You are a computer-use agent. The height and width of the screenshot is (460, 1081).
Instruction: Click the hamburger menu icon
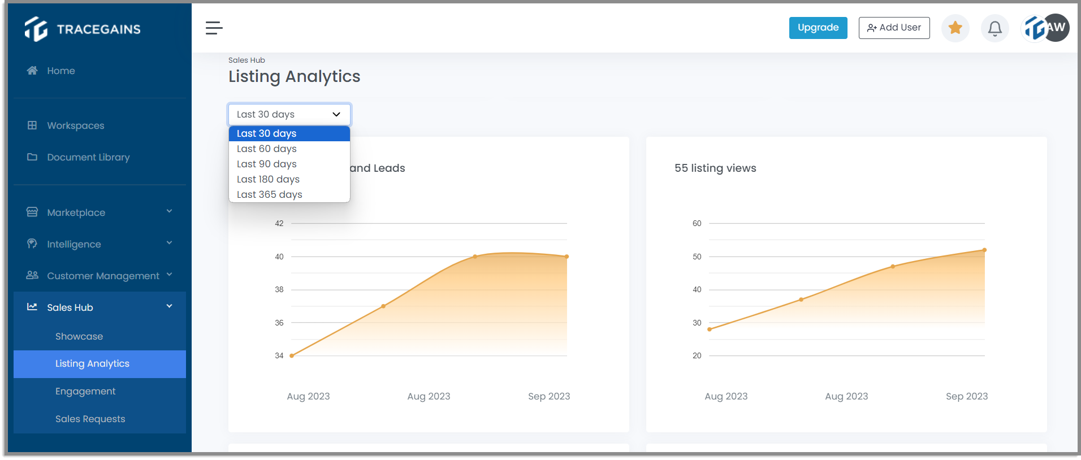pos(214,28)
